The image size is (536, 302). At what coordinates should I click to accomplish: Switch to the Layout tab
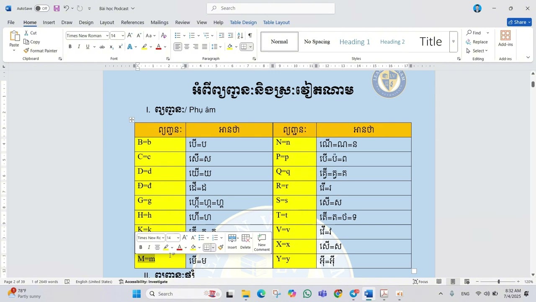tap(107, 22)
